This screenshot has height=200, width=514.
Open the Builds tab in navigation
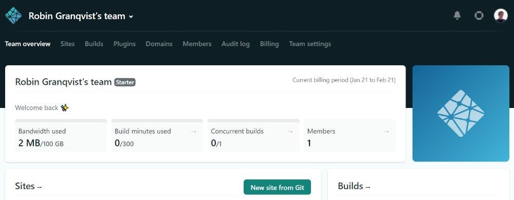coord(94,44)
